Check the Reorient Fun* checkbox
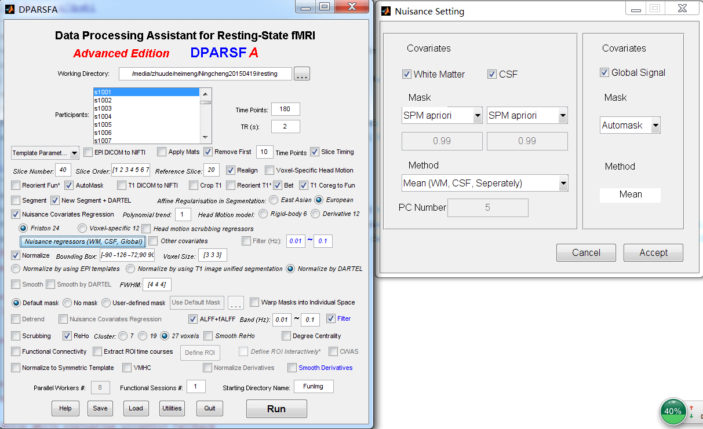The image size is (703, 429). 16,185
